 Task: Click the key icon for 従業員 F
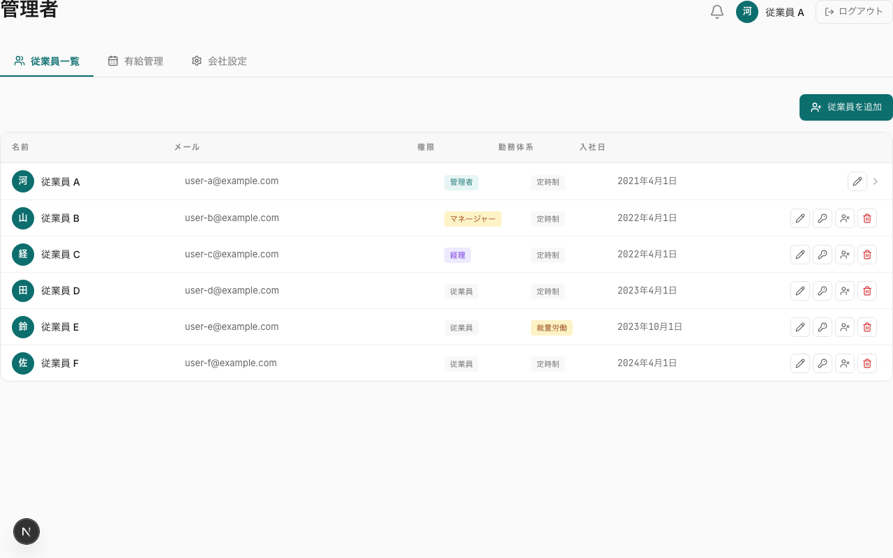coord(823,363)
